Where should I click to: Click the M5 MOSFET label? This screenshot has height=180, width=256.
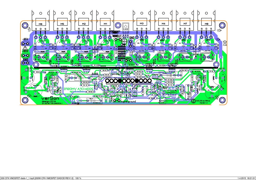pos(62,24)
